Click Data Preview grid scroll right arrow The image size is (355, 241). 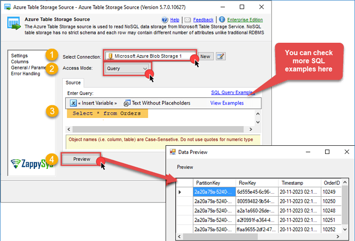click(338, 237)
